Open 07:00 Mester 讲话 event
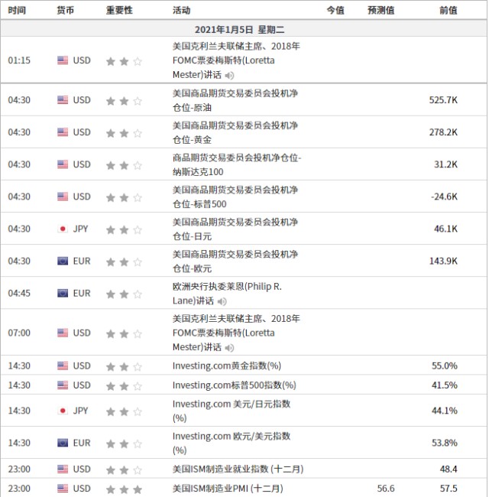489x497 pixels. (236, 333)
